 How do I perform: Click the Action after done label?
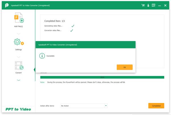pos(47,106)
